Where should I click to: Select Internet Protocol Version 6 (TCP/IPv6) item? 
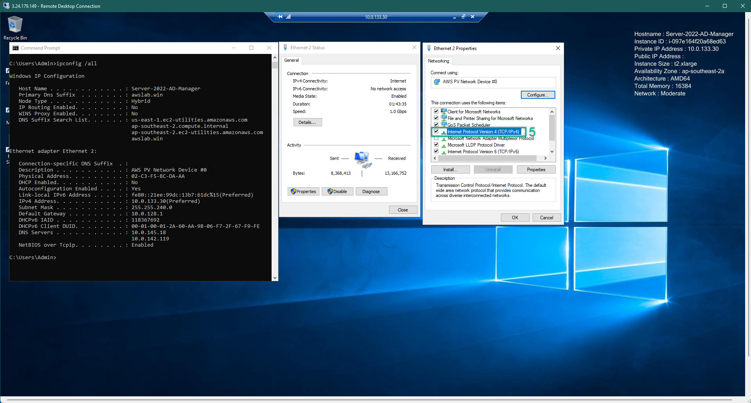point(483,152)
